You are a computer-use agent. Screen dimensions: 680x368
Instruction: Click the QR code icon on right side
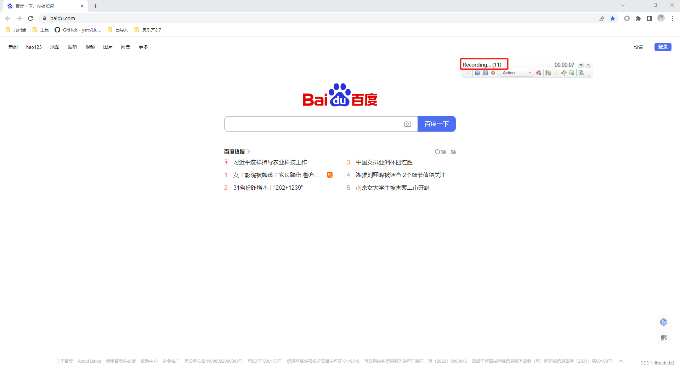coord(664,338)
